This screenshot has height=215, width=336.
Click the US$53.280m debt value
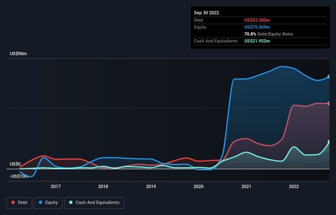[257, 20]
